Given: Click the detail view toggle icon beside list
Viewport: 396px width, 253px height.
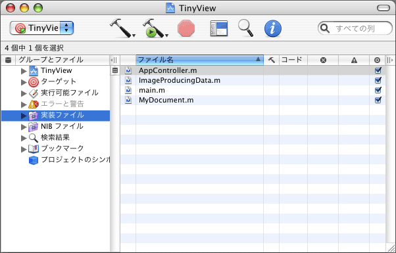Looking at the screenshot, I should [x=115, y=70].
